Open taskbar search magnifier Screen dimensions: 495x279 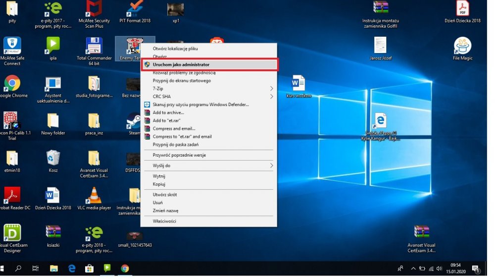tap(18, 269)
